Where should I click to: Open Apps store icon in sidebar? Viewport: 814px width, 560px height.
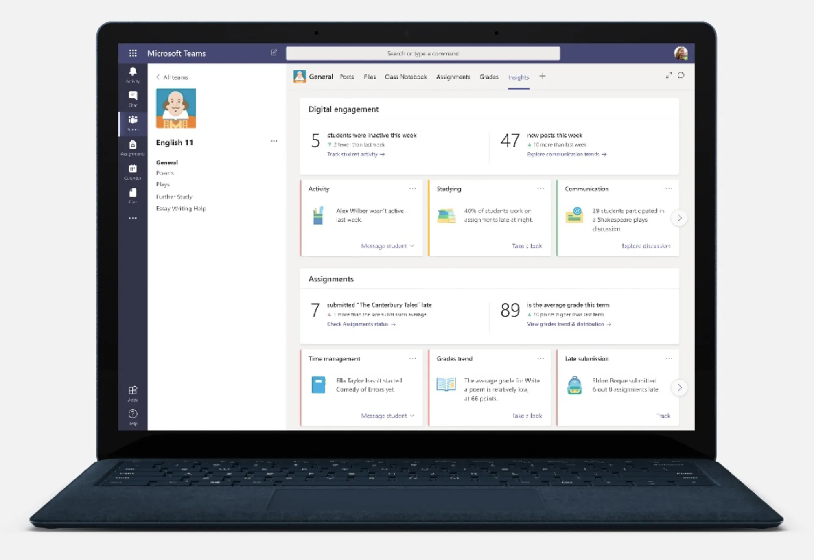coord(133,393)
